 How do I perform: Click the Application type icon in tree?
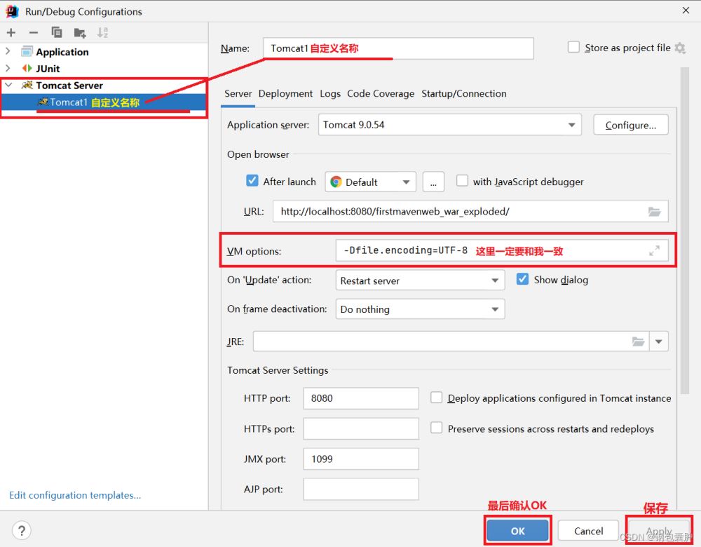(x=27, y=51)
